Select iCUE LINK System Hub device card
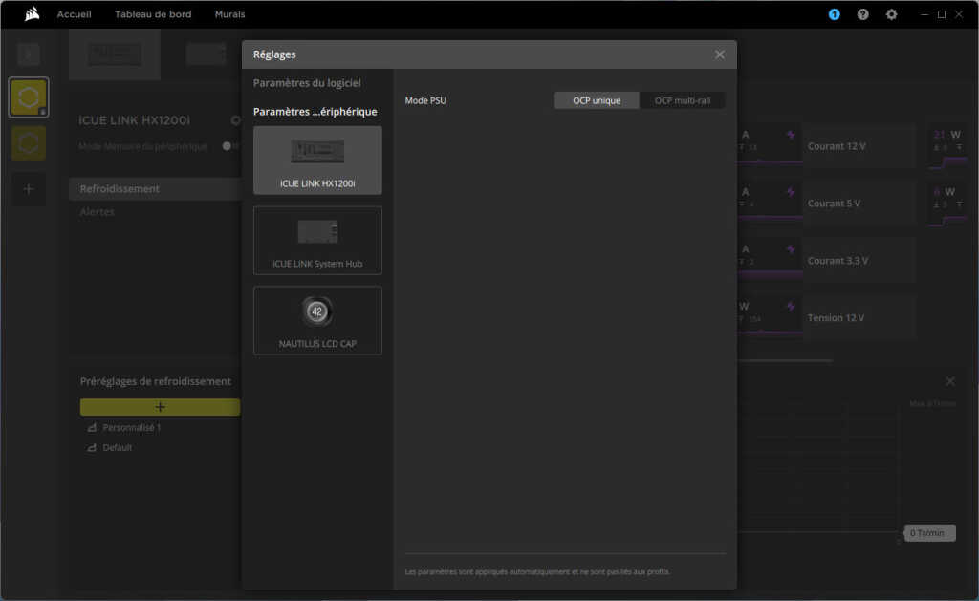The width and height of the screenshot is (979, 601). (317, 241)
